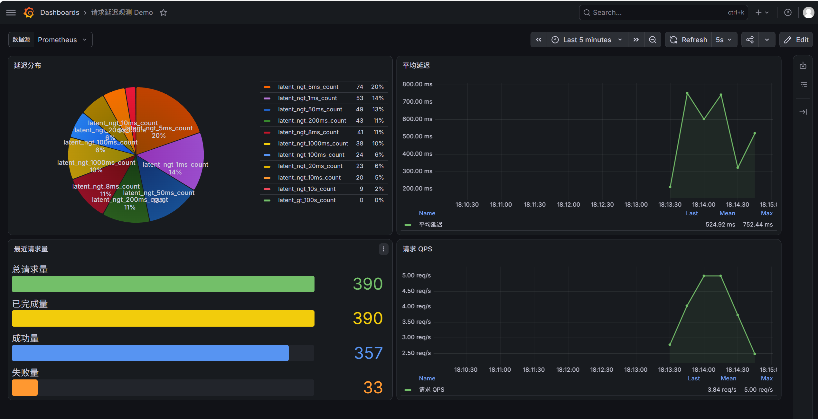Open the help question mark icon
Screen dimensions: 818x419
click(x=788, y=13)
